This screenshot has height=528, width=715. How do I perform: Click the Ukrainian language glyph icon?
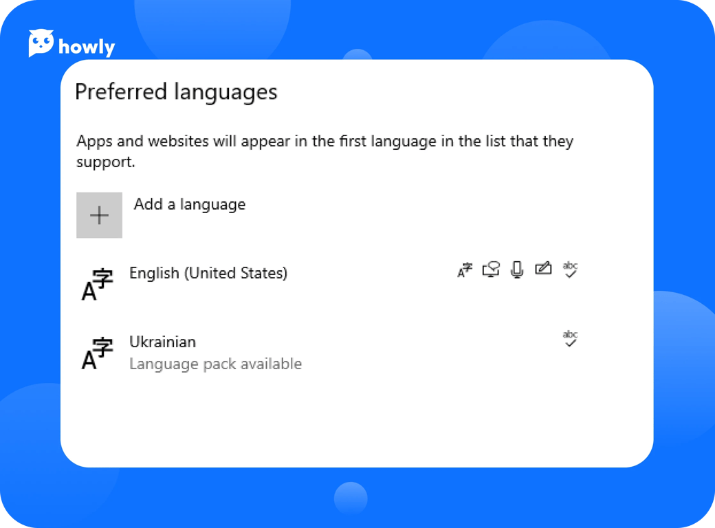[97, 353]
